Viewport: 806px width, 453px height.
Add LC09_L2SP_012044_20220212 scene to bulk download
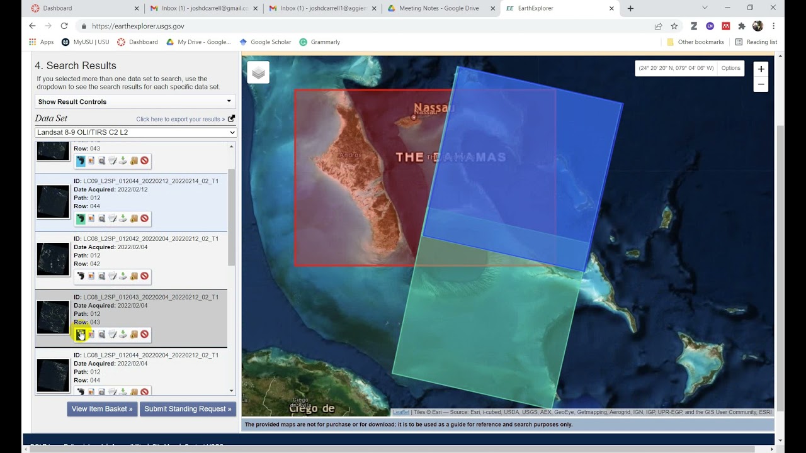coord(134,218)
